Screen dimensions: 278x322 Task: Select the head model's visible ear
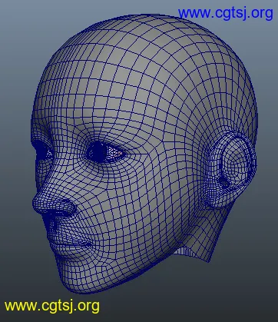click(x=232, y=169)
